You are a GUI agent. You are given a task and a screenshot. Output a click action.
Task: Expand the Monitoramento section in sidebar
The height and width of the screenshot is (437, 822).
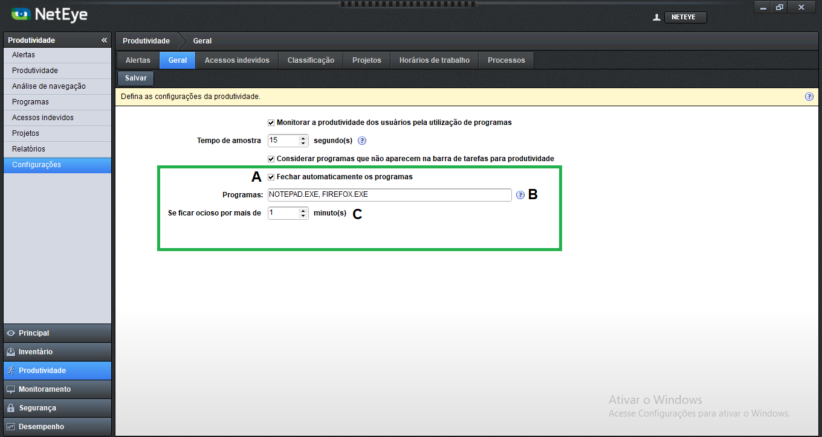pos(57,389)
